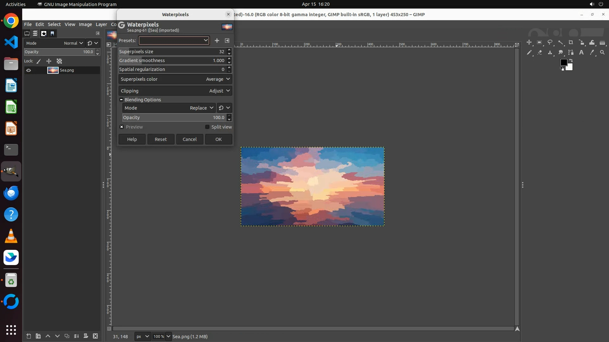Click the Reset button
The width and height of the screenshot is (609, 342).
point(160,139)
